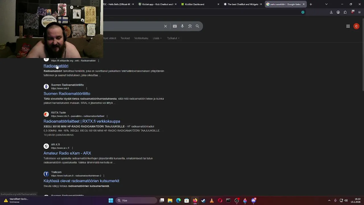
Task: Expand the Työkalut tools dropdown
Action: (x=173, y=38)
